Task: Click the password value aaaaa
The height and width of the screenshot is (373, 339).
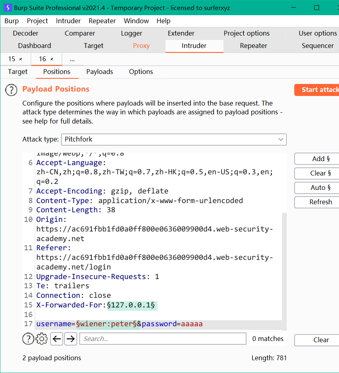Action: (192, 324)
